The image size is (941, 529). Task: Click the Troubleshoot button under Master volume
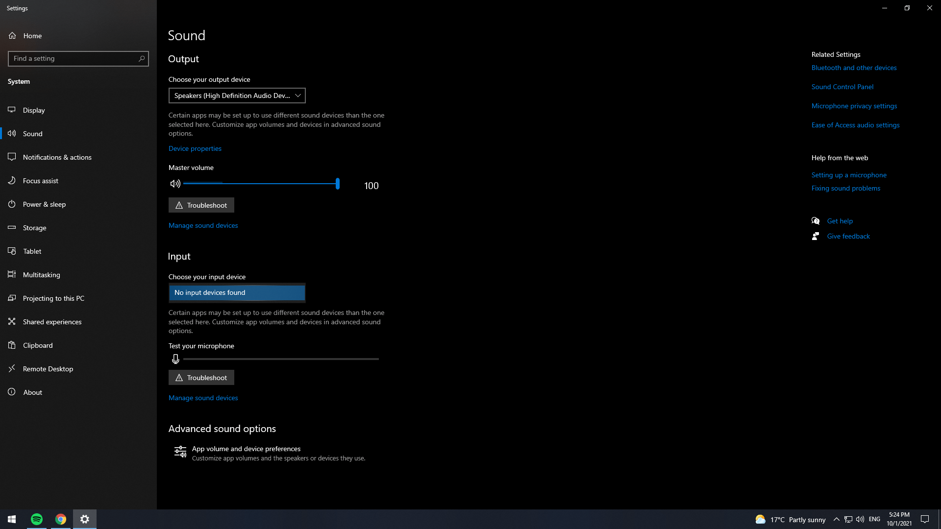(x=201, y=205)
